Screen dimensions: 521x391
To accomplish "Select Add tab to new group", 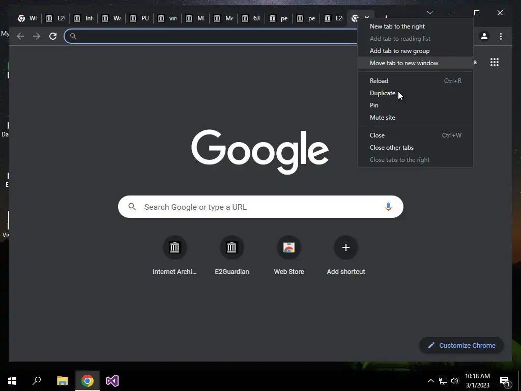I will 415,51.
